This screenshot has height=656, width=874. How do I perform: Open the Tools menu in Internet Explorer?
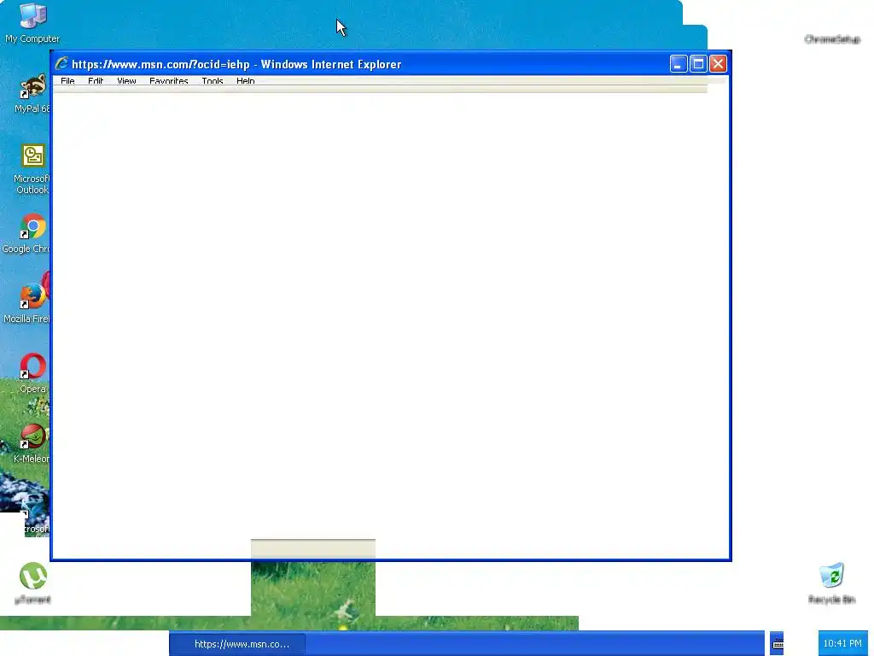213,81
